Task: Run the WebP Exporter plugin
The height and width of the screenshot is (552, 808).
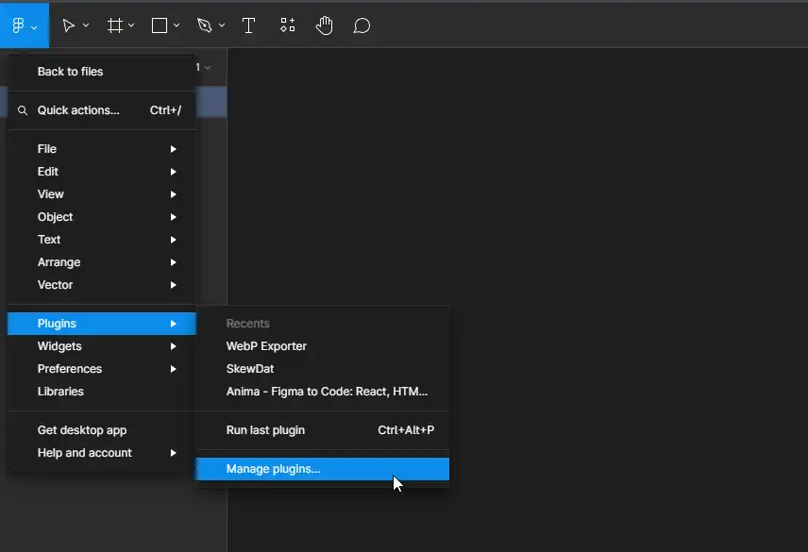Action: coord(266,346)
